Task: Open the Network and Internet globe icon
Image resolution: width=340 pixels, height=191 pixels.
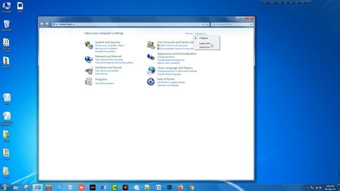Action: tap(89, 59)
